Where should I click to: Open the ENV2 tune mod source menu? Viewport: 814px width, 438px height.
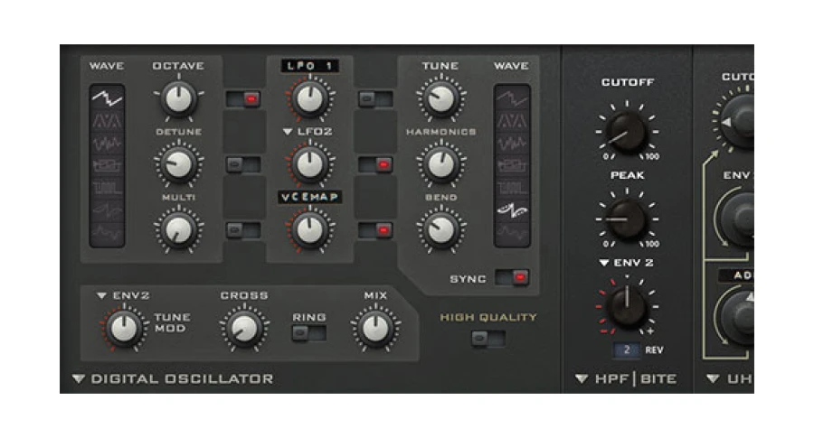click(x=101, y=295)
